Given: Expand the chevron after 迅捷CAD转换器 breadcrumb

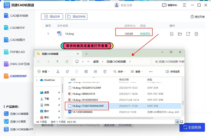Looking at the screenshot, I should pos(130,61).
